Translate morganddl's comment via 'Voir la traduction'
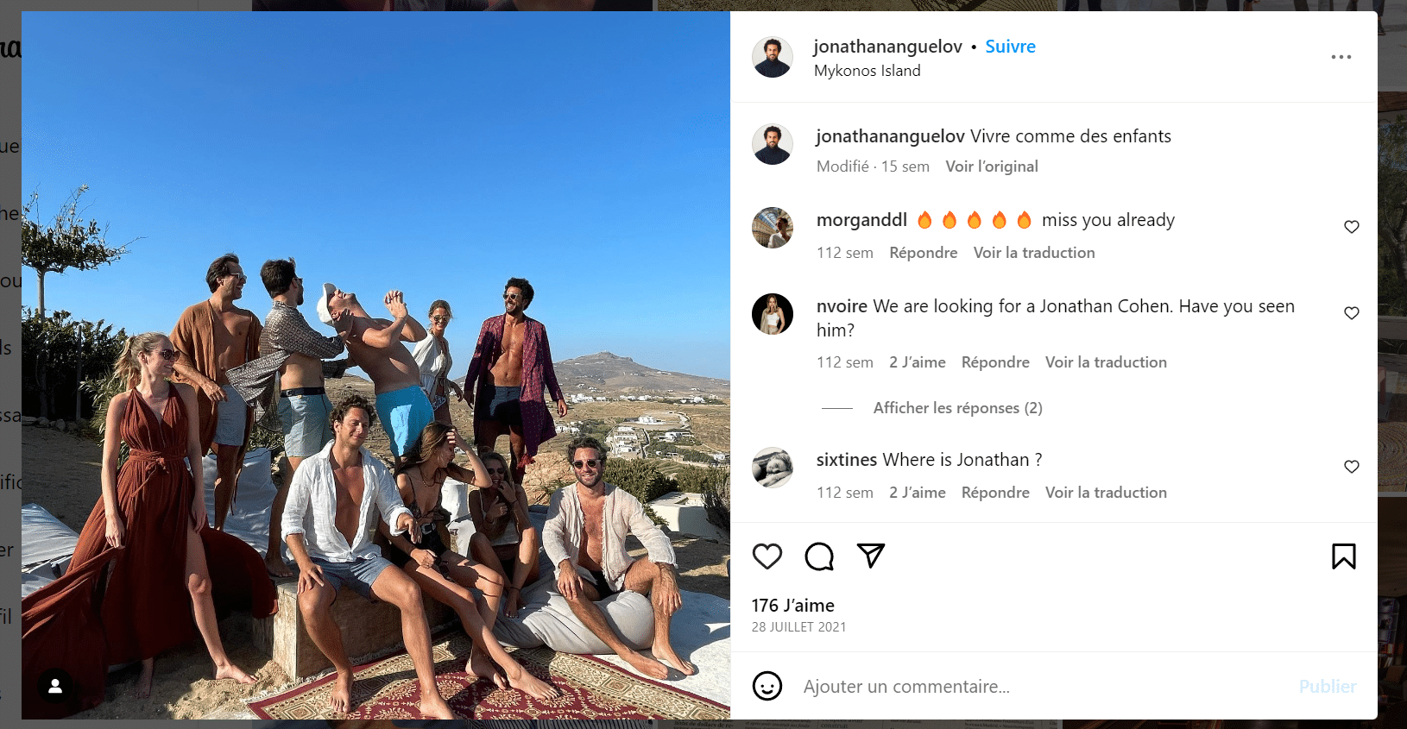 (1033, 252)
